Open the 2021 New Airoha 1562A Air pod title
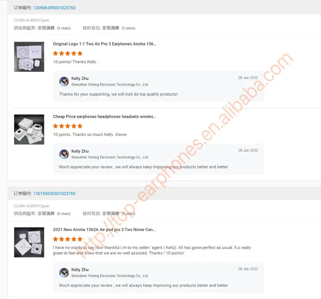 (x=104, y=229)
